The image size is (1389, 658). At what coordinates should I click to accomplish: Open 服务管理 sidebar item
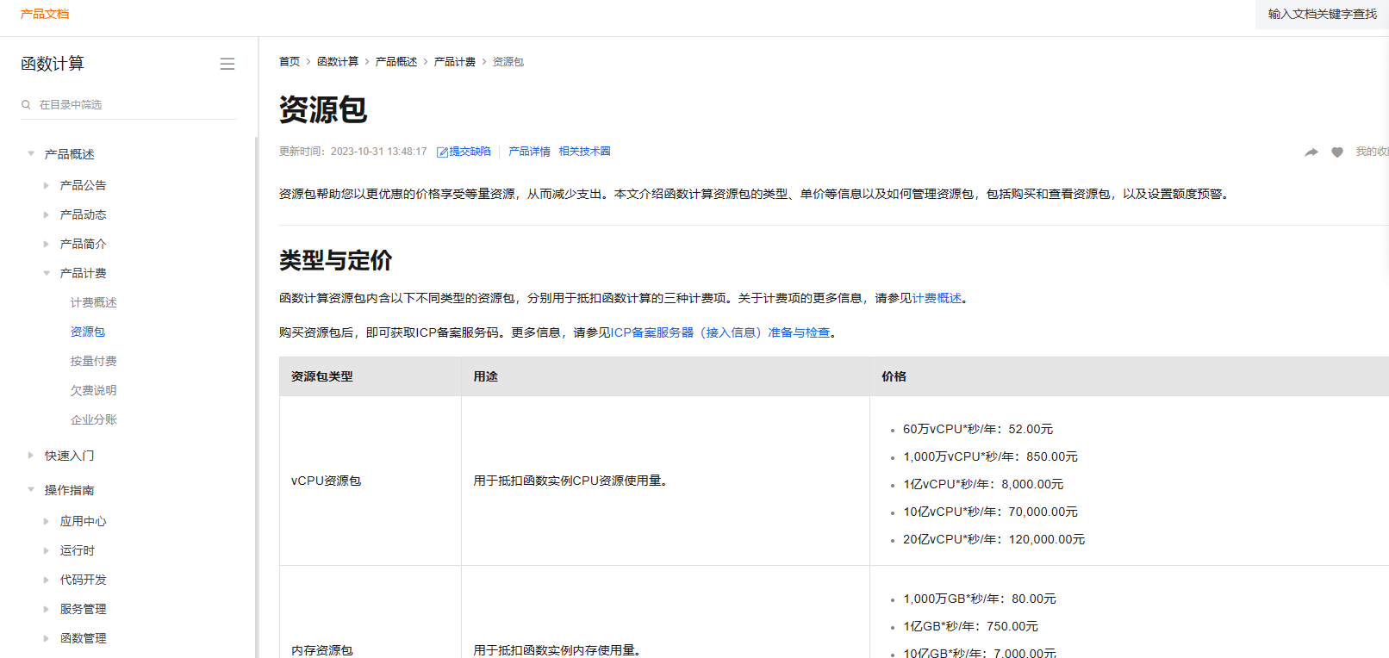(x=84, y=609)
